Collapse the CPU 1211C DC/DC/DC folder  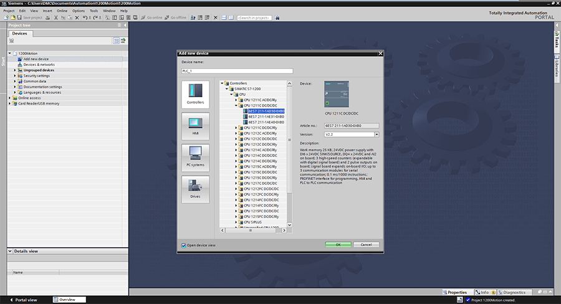(236, 105)
